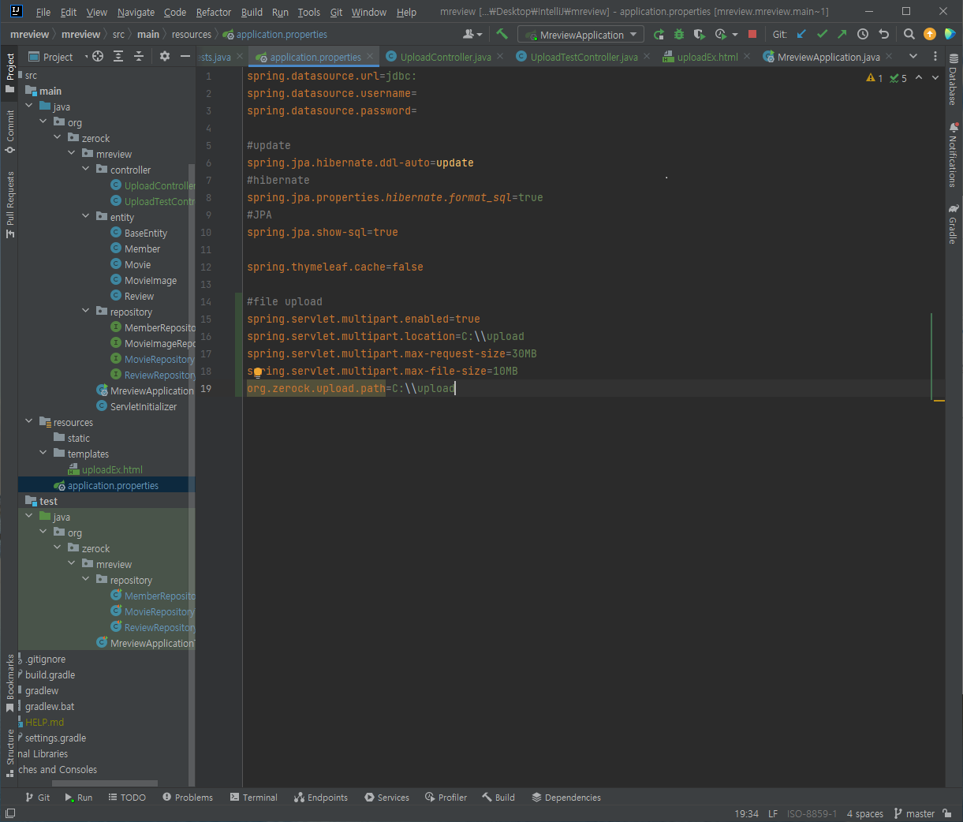Collapse the controller package in the tree
963x822 pixels.
pos(86,169)
